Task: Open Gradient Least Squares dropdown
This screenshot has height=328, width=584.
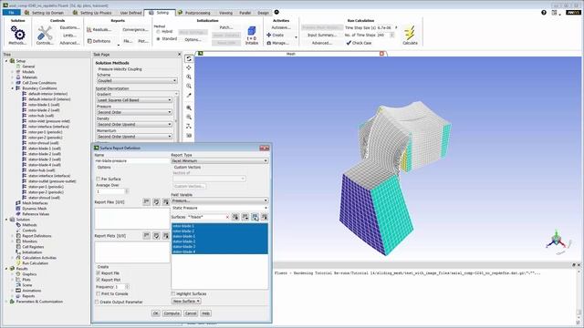Action: tap(134, 100)
